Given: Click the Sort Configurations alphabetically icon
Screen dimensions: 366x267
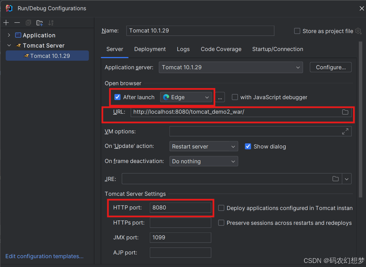Looking at the screenshot, I should click(51, 23).
